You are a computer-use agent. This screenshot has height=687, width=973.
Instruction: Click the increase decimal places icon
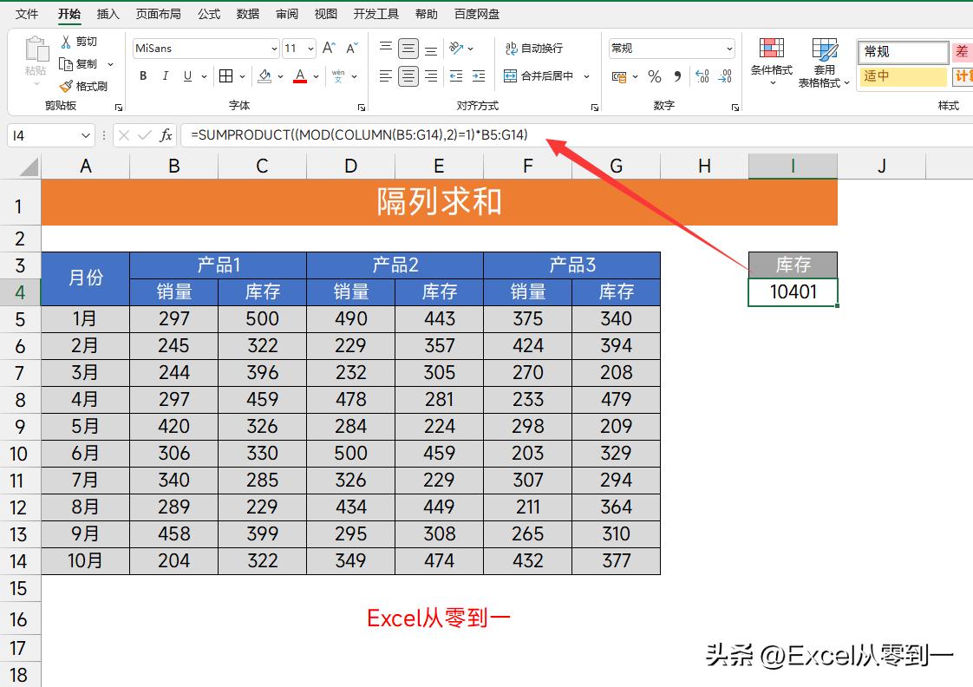point(701,77)
